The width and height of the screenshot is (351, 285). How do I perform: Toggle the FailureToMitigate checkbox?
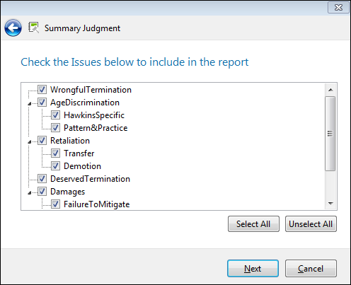(x=55, y=204)
